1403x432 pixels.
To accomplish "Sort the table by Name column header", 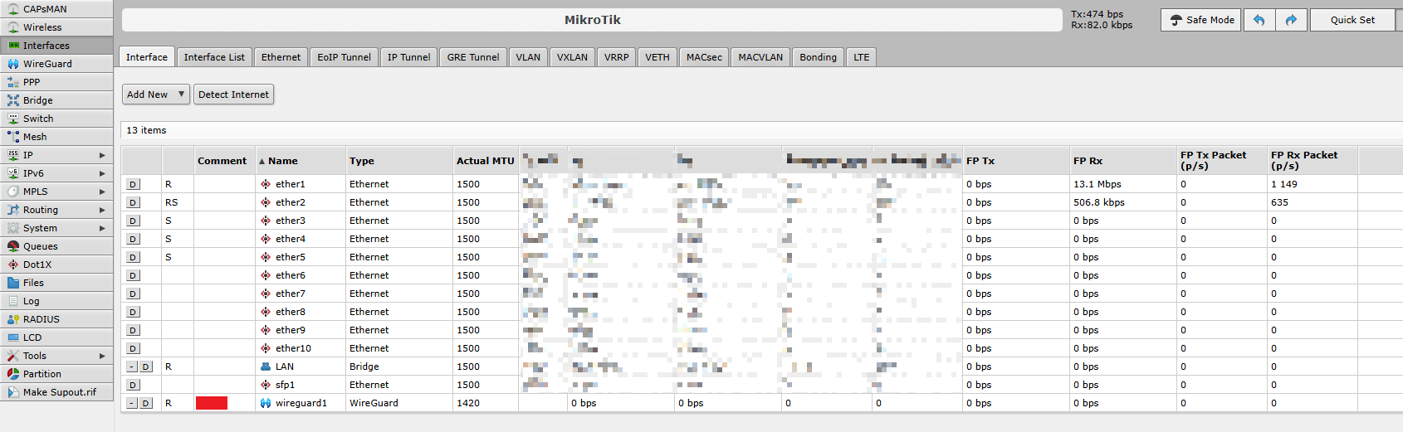I will 283,161.
